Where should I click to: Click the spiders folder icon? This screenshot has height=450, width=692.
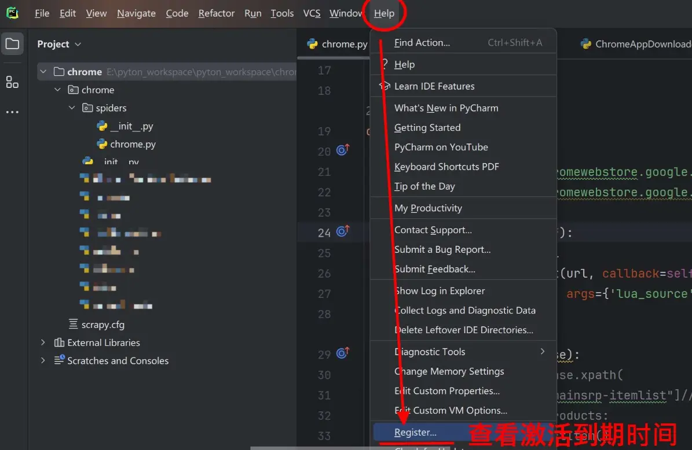pos(88,108)
